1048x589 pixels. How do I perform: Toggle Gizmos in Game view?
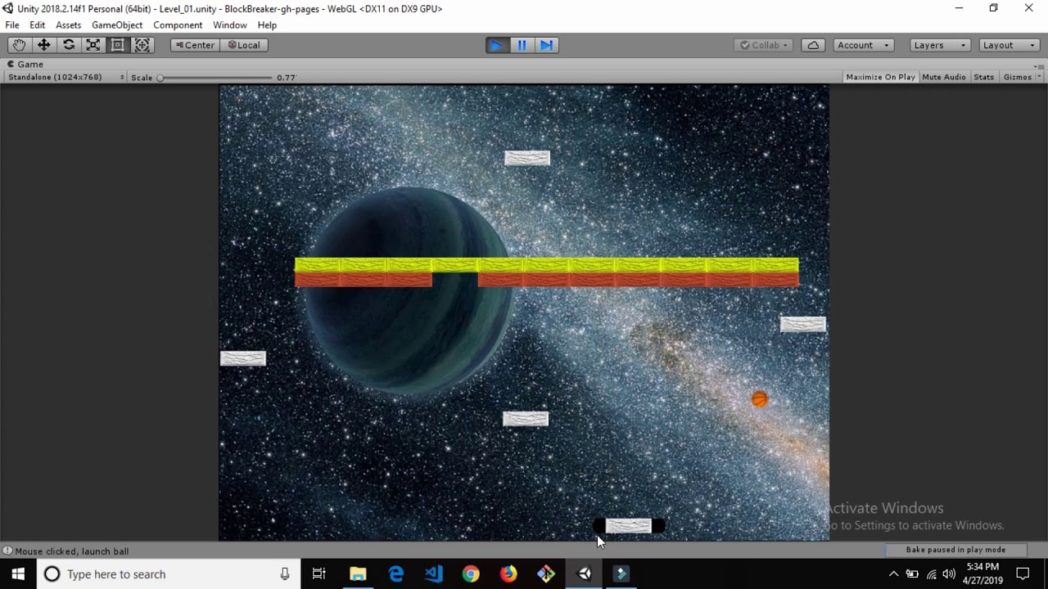[x=1017, y=77]
